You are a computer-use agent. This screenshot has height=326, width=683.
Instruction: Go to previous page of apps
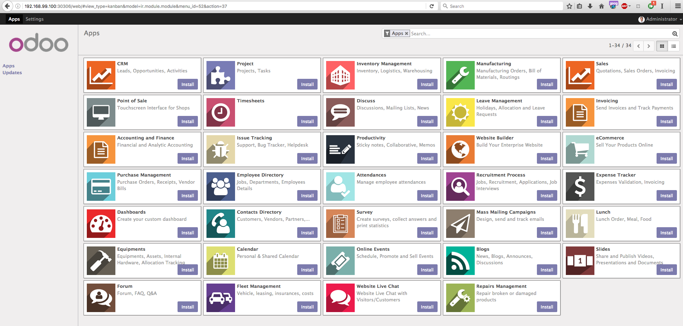(638, 46)
